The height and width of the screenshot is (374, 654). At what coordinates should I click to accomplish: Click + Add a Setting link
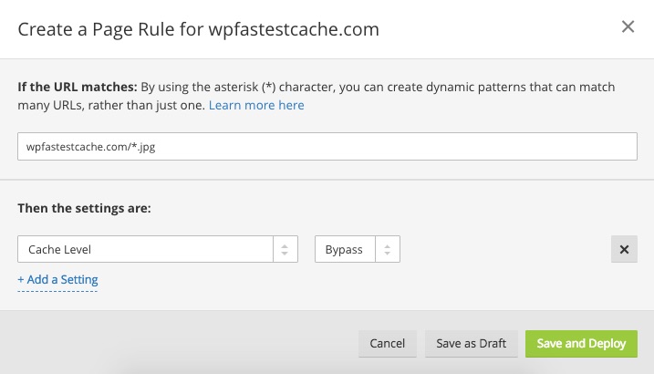(57, 279)
